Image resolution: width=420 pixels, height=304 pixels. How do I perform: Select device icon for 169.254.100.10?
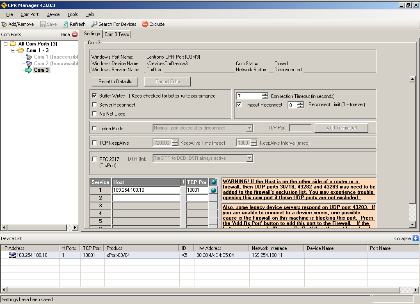pyautogui.click(x=12, y=255)
